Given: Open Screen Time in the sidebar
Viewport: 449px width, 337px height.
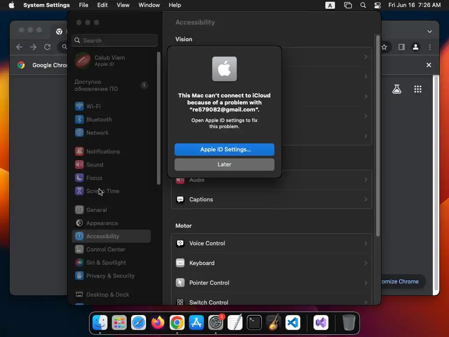Looking at the screenshot, I should coord(111,191).
